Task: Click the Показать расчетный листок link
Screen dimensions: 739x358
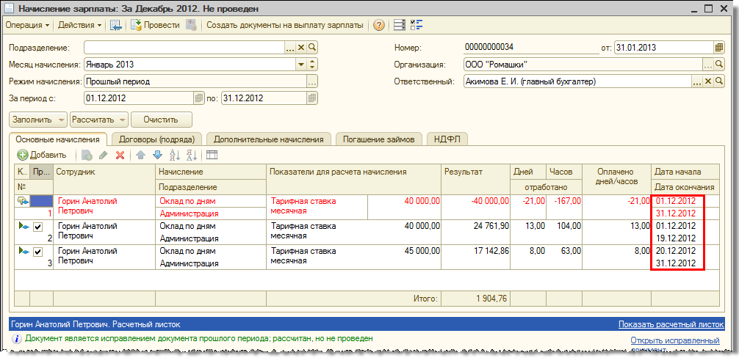Action: (x=671, y=324)
